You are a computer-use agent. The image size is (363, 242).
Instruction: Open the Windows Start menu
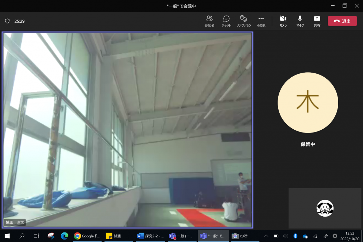7,236
